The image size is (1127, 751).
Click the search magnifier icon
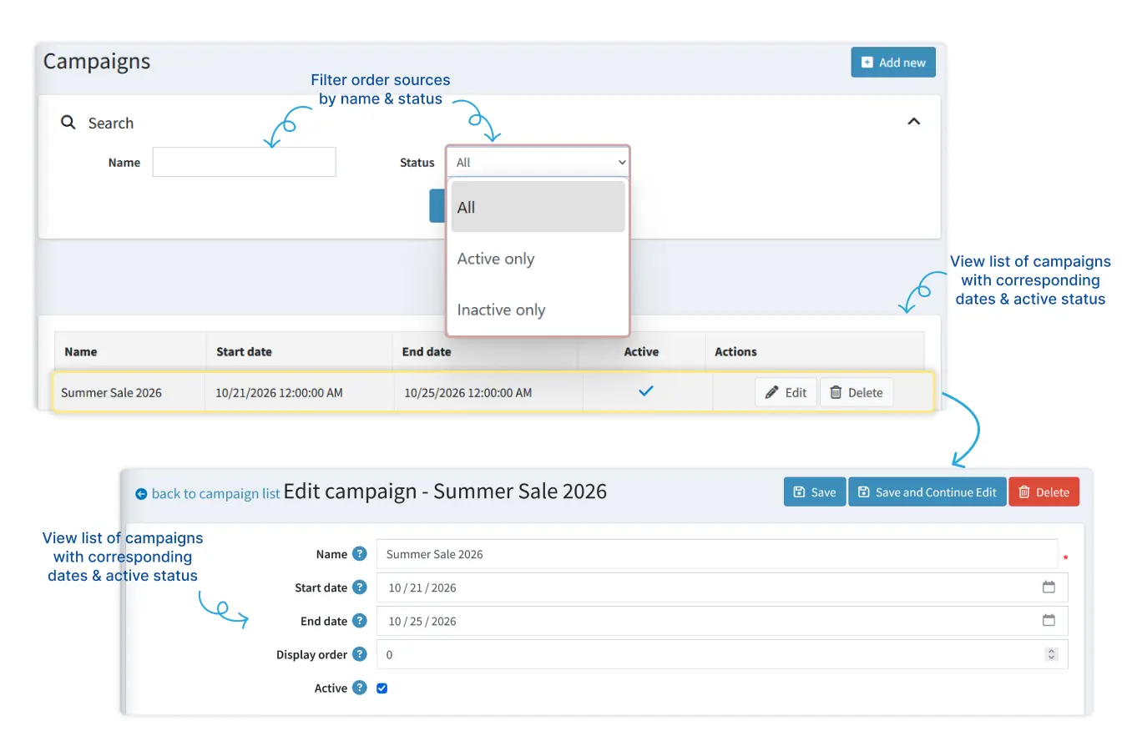68,123
